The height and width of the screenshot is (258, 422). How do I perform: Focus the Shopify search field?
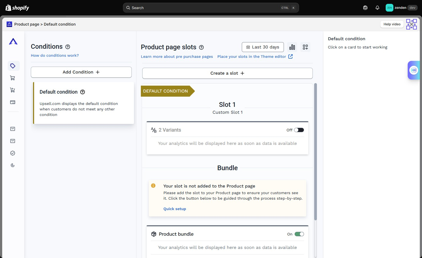211,8
